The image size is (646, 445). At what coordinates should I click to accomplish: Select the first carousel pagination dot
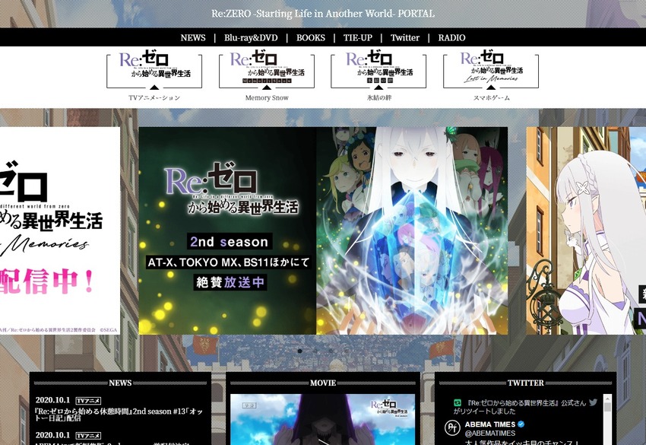(300, 351)
